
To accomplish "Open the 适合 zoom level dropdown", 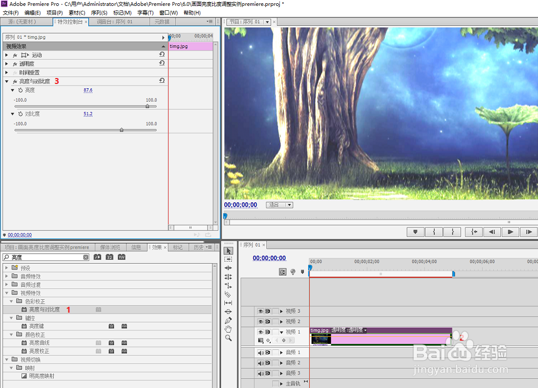I will 279,205.
